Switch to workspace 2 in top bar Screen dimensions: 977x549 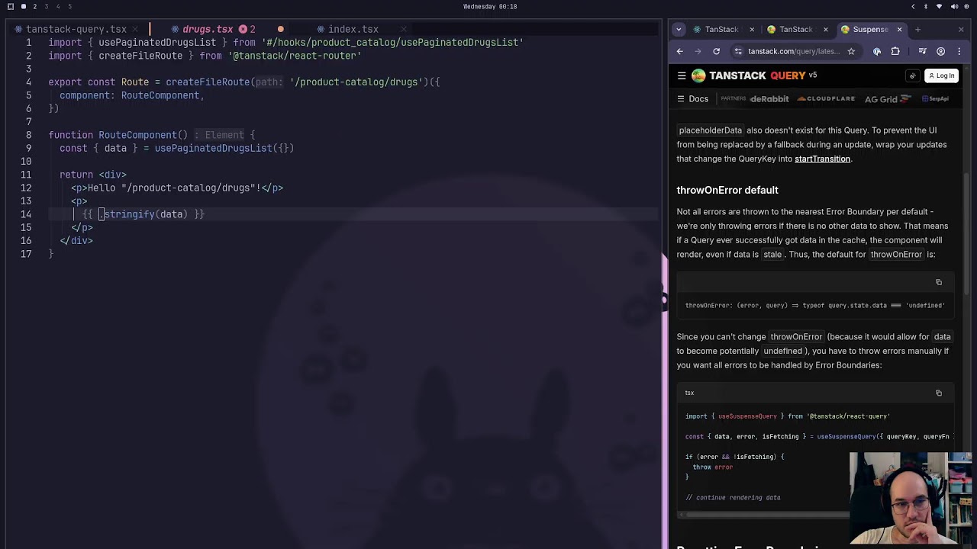click(34, 6)
